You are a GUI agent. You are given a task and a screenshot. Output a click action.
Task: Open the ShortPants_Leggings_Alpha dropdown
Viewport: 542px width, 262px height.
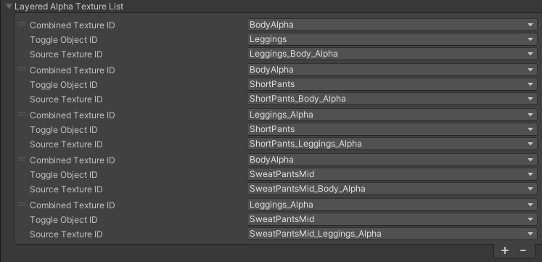pos(392,144)
